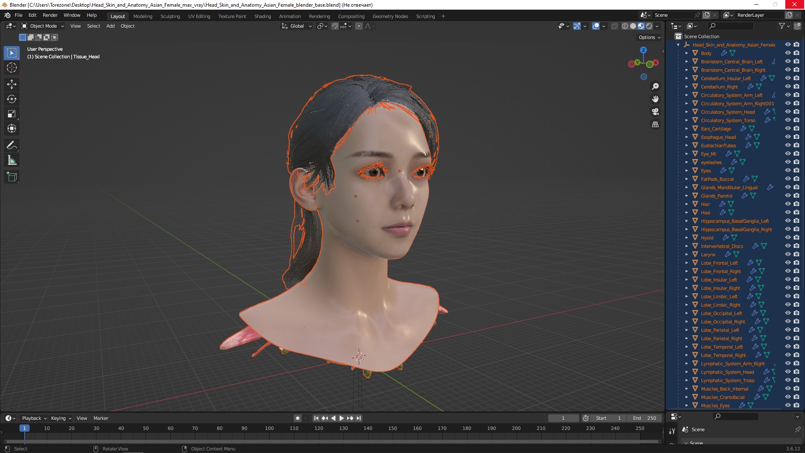Select the Scale tool
Screen dimensions: 805x453
pos(12,114)
